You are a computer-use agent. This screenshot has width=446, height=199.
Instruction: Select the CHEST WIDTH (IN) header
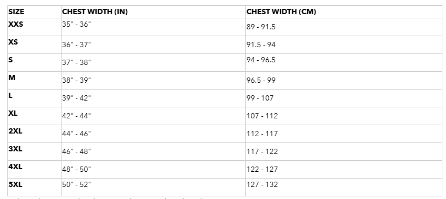(x=95, y=12)
